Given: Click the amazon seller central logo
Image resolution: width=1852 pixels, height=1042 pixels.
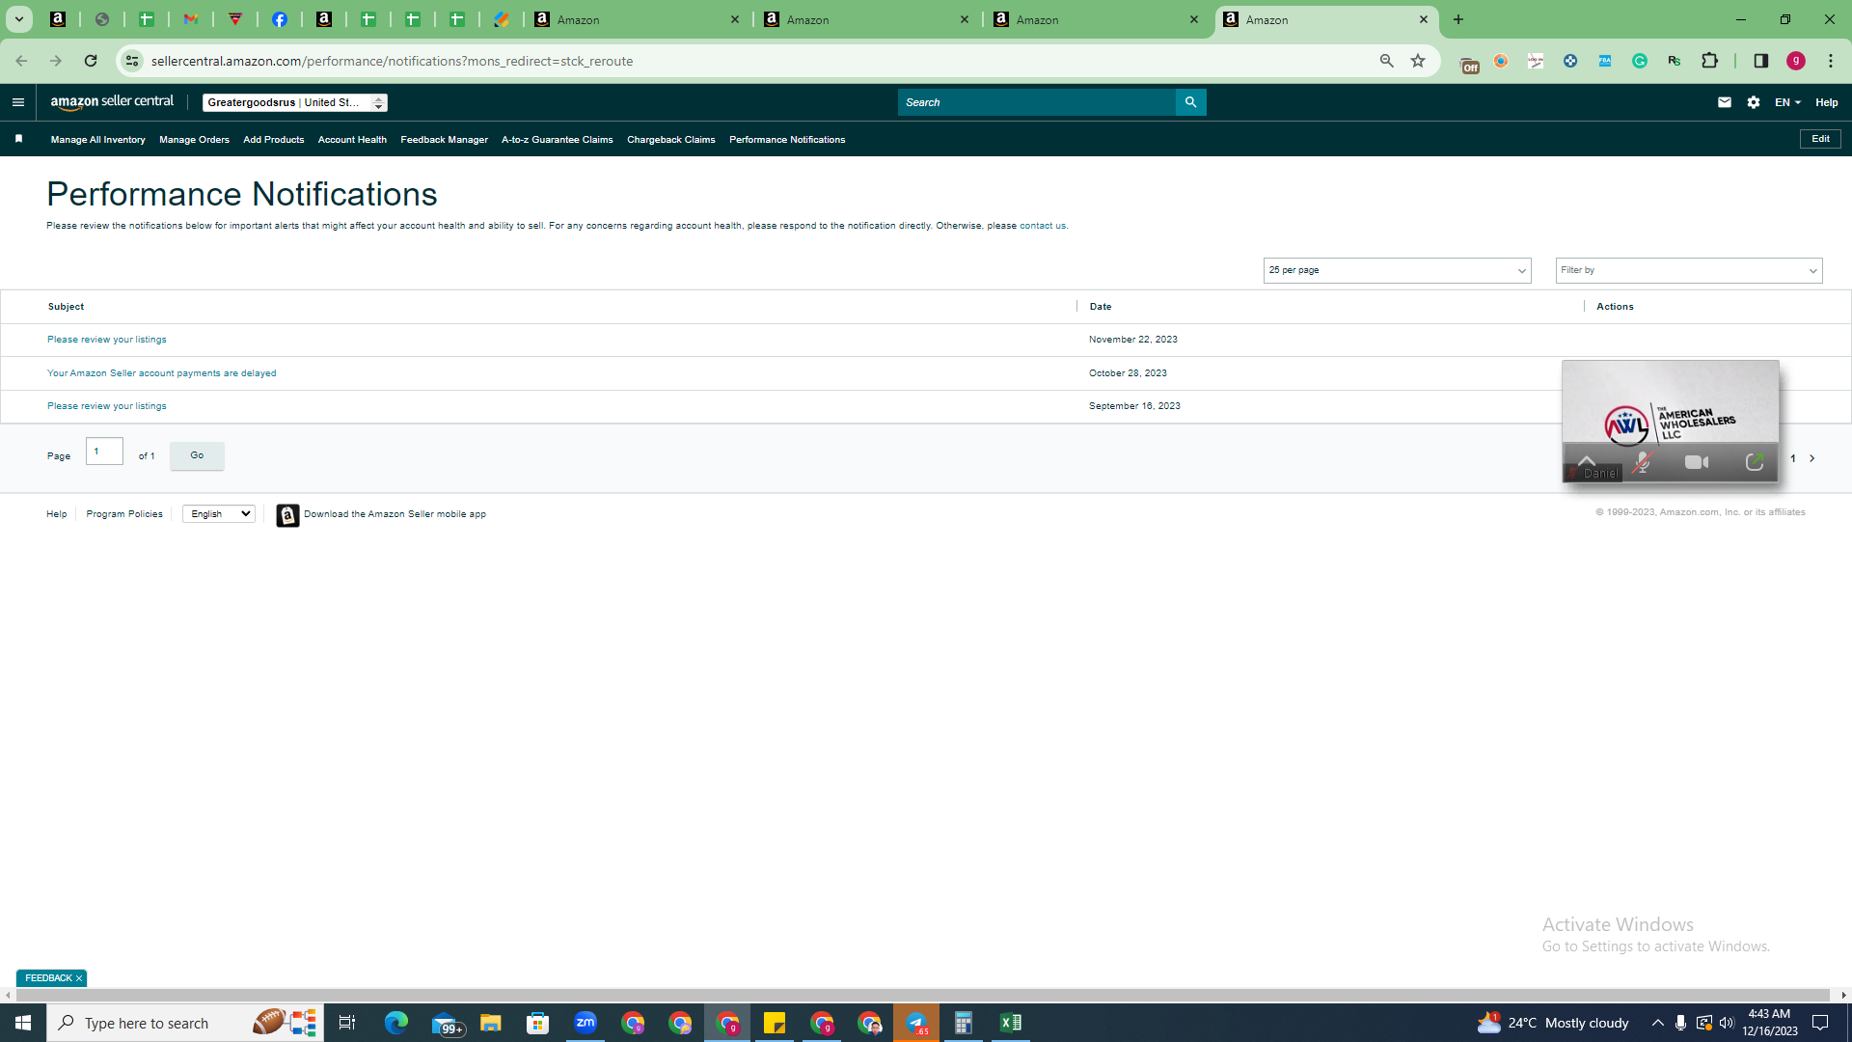Looking at the screenshot, I should tap(112, 102).
